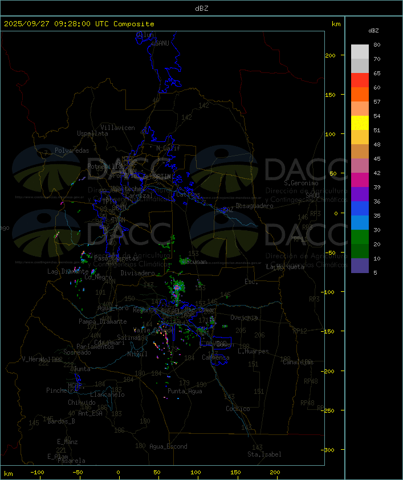Click the 'Villavicen' map label
This screenshot has width=403, height=480.
point(118,128)
